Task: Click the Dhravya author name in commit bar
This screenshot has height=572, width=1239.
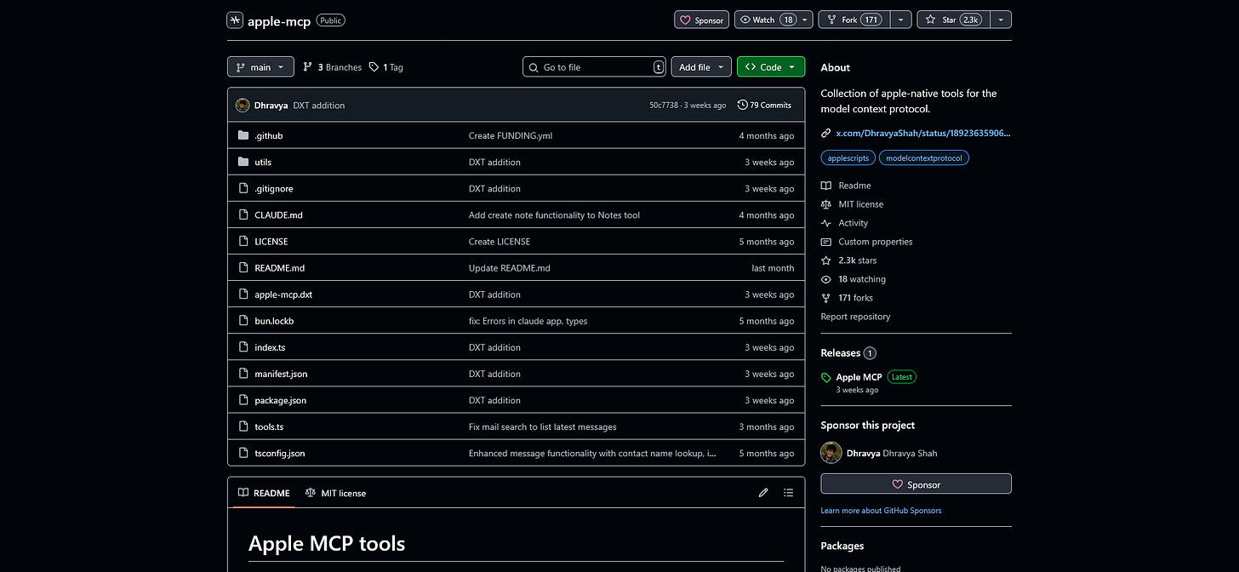Action: (271, 106)
